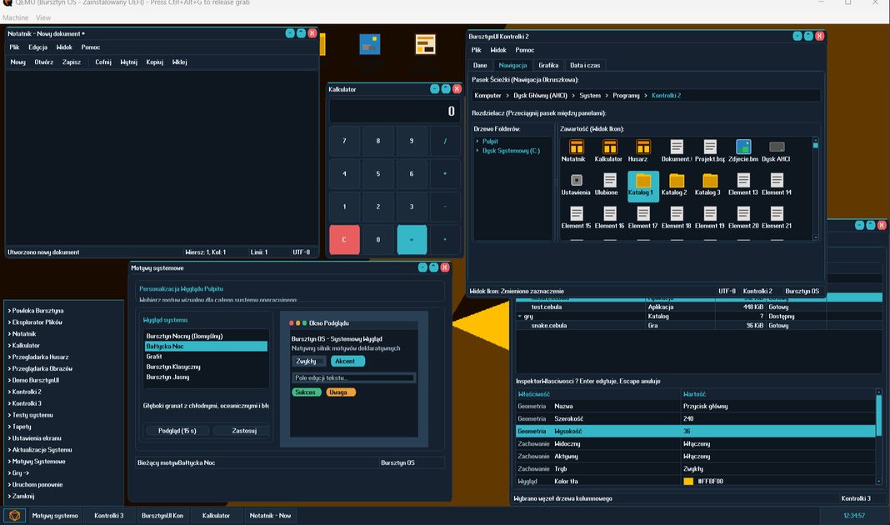This screenshot has width=890, height=525.
Task: Open the Plik menu in Notatnik
Action: (x=15, y=47)
